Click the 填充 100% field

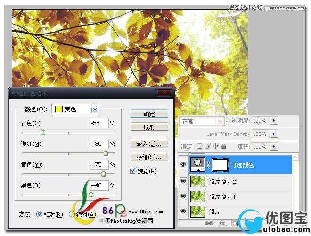click(261, 147)
